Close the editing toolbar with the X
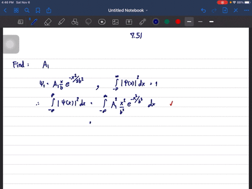 point(236,10)
